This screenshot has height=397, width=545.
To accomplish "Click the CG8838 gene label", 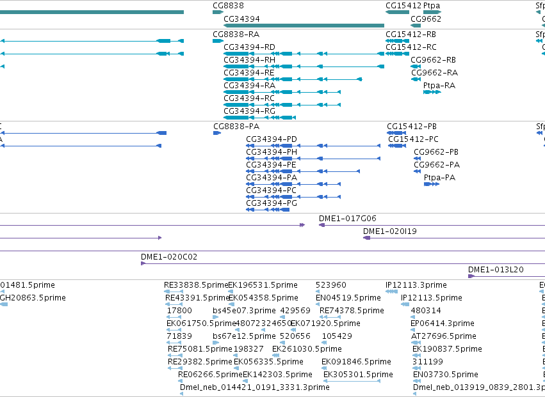I will pyautogui.click(x=229, y=6).
